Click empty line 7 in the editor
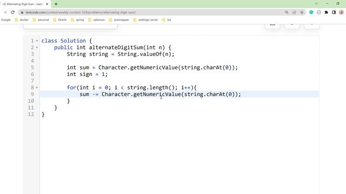346x194 pixels. 179,81
